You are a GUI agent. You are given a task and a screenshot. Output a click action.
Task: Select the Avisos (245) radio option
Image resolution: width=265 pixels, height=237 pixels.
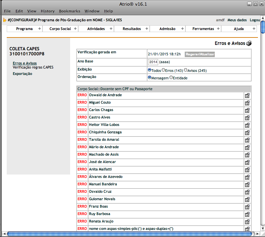coord(185,70)
